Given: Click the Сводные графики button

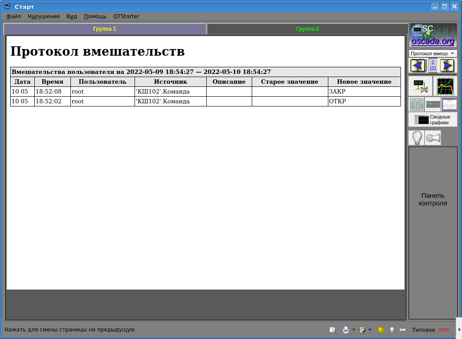Looking at the screenshot, I should 433,119.
